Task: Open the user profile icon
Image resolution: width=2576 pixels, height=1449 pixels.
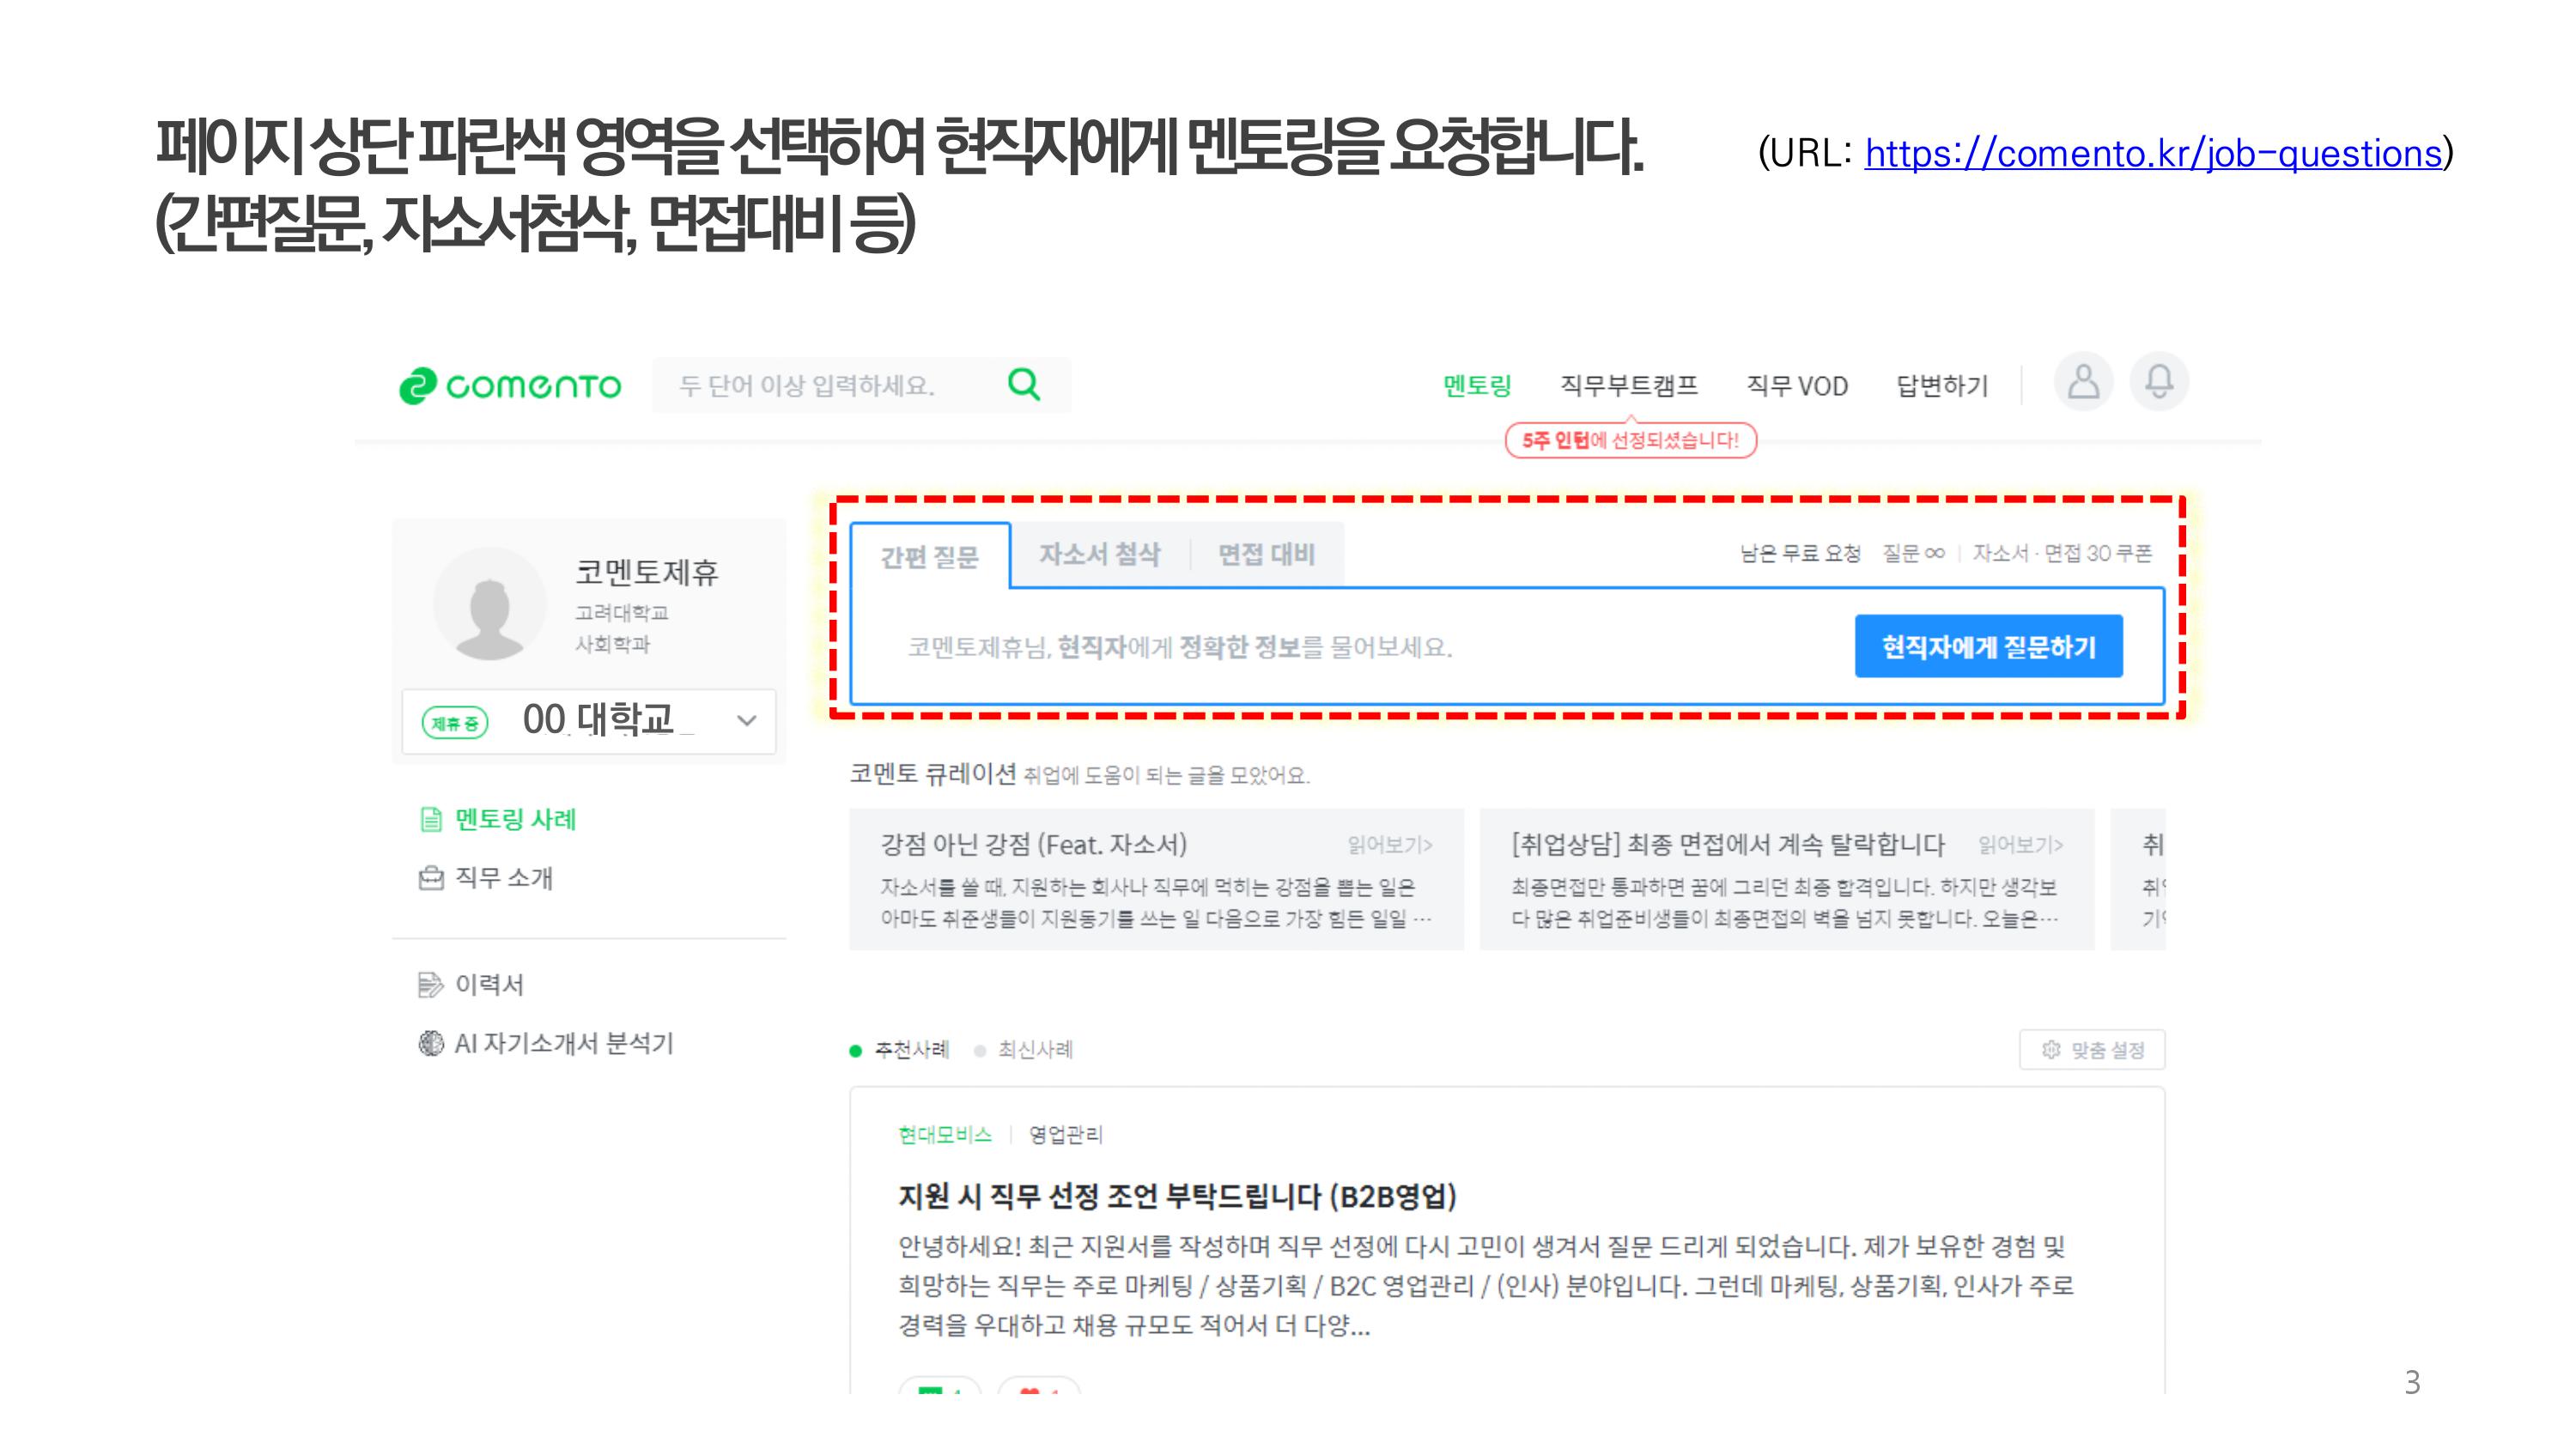Action: pos(2083,382)
